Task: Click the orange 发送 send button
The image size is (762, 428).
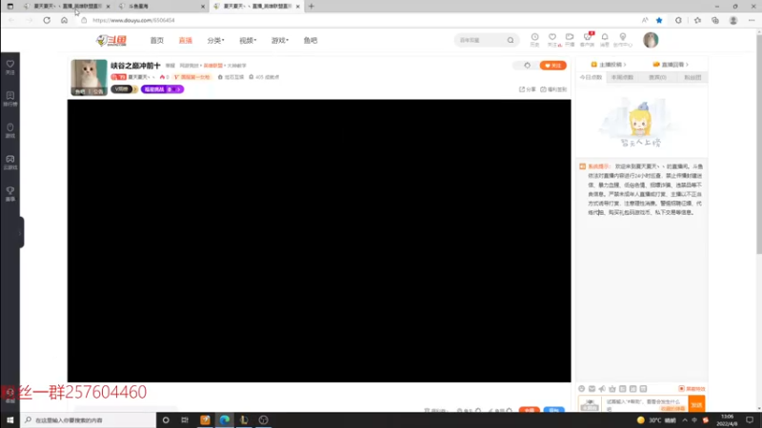Action: [x=697, y=405]
